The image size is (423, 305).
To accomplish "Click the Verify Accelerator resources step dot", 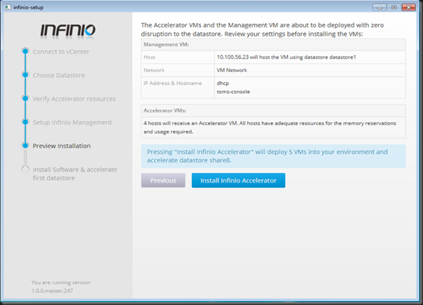I will coord(25,99).
